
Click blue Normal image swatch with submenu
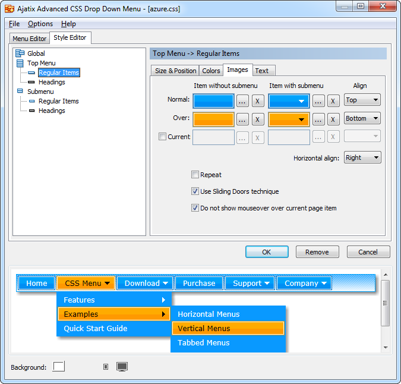[289, 101]
